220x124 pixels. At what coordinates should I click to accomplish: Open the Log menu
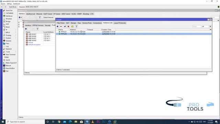7,46
